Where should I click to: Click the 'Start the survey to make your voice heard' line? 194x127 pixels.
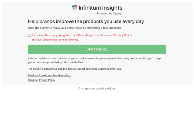[75, 28]
